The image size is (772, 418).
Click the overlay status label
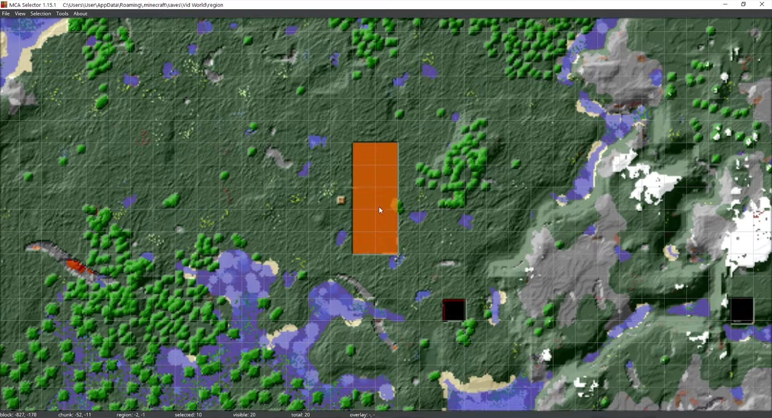tap(362, 414)
